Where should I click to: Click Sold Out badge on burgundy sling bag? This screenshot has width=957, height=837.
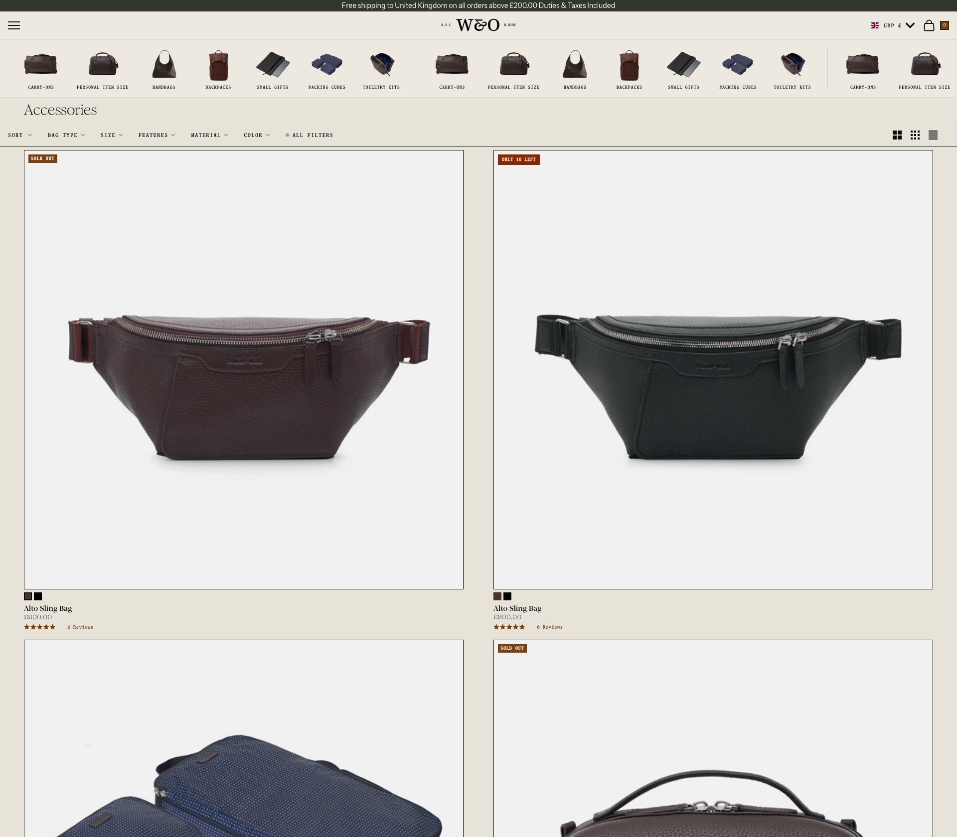point(43,158)
